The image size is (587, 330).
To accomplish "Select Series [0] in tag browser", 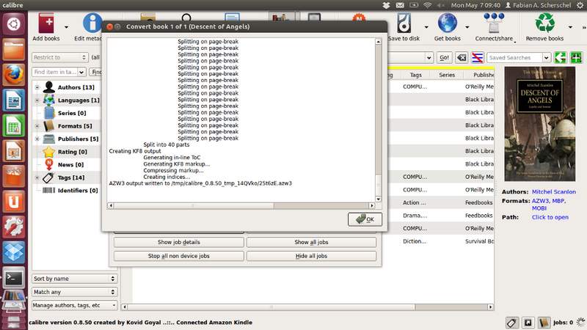I will coord(71,113).
